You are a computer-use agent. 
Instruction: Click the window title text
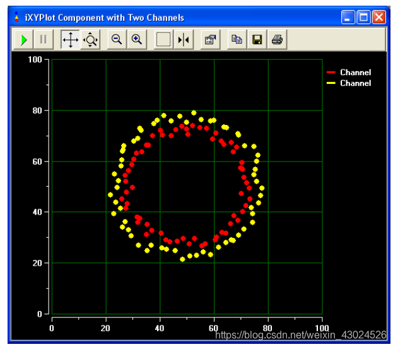click(104, 18)
